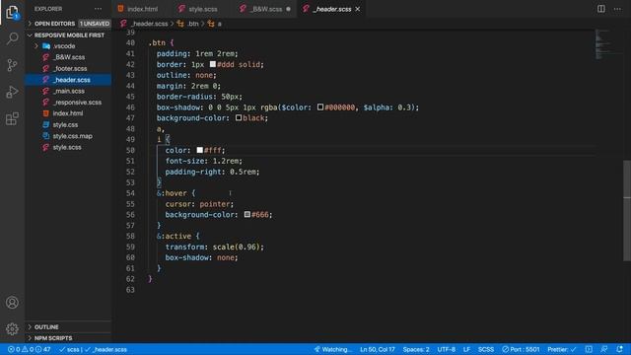Click the black color swatch on line 47
Screen dimensions: 631x355
coord(239,118)
